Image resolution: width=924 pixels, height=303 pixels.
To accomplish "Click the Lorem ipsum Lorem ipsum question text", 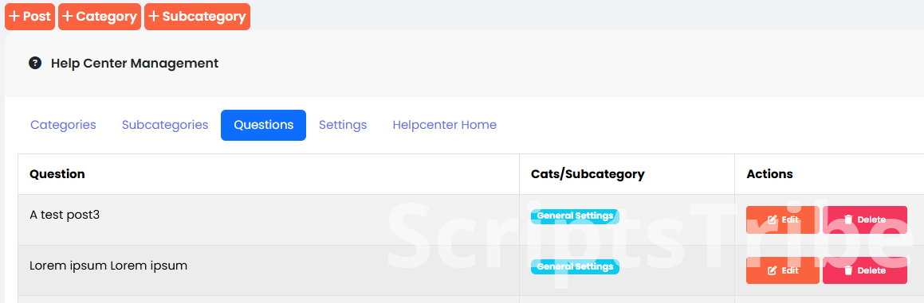I will 108,266.
